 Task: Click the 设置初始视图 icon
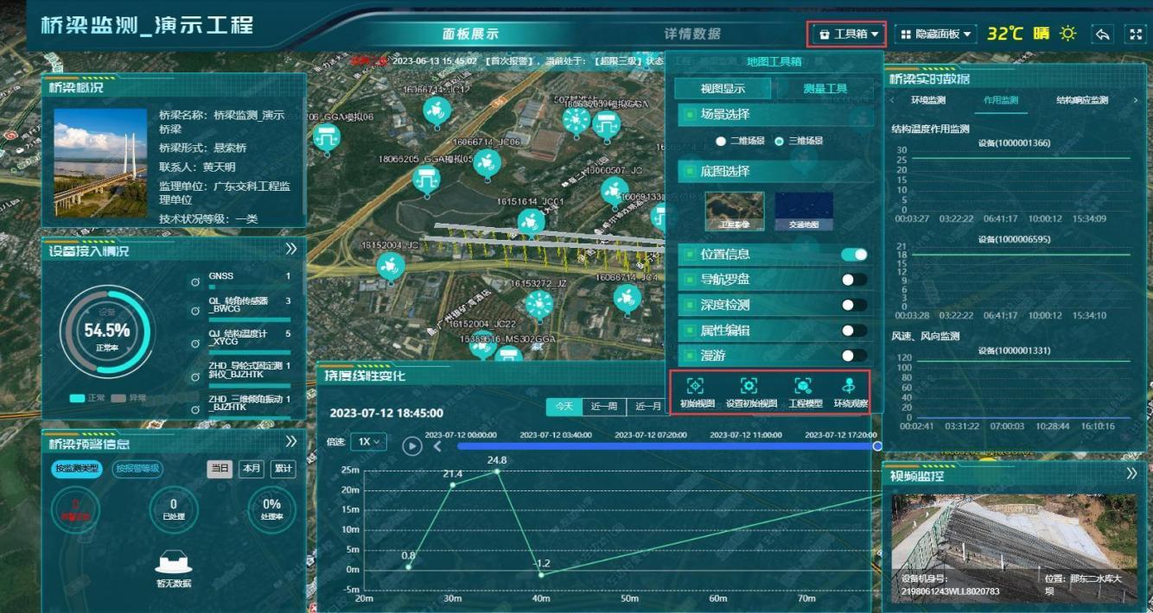point(749,386)
